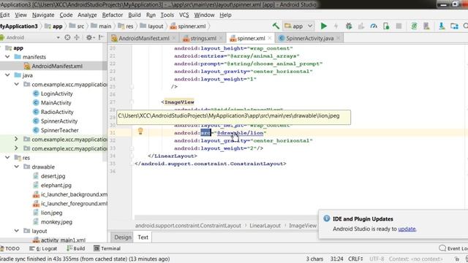Open the Logcat tool window
The height and width of the screenshot is (263, 468).
click(x=44, y=248)
